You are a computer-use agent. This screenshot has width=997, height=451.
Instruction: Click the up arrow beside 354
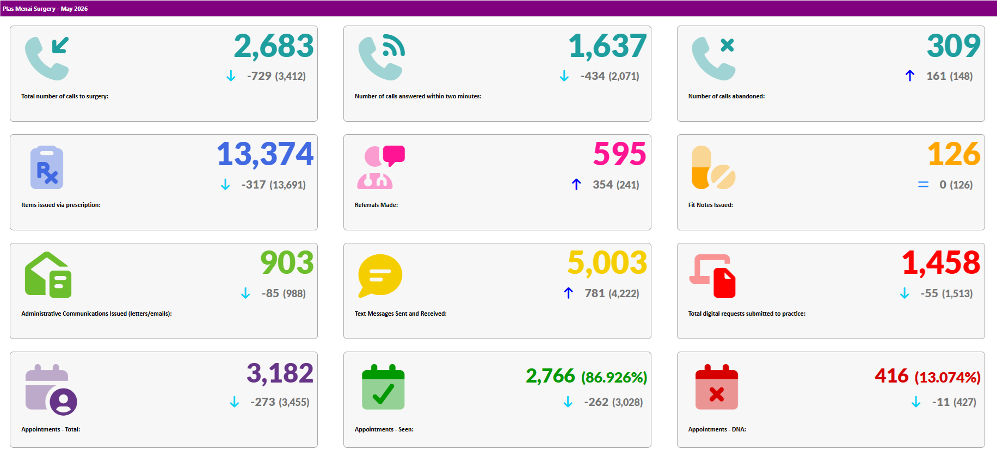[576, 184]
